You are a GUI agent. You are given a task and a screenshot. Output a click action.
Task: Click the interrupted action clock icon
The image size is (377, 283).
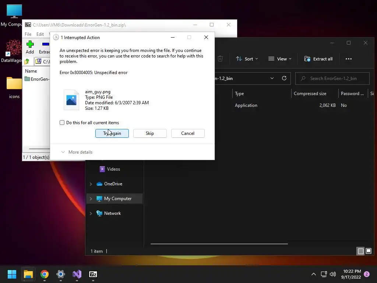coord(56,37)
